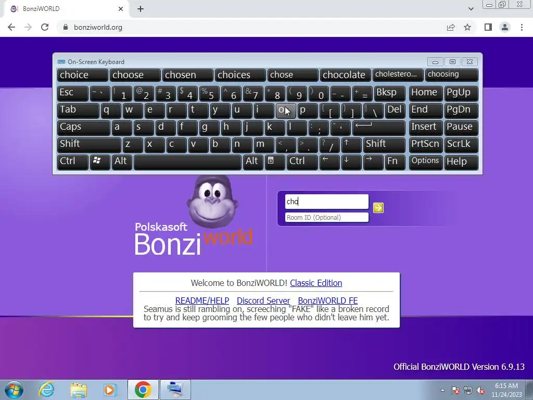Click the right arrow key on the keyboard

(373, 162)
